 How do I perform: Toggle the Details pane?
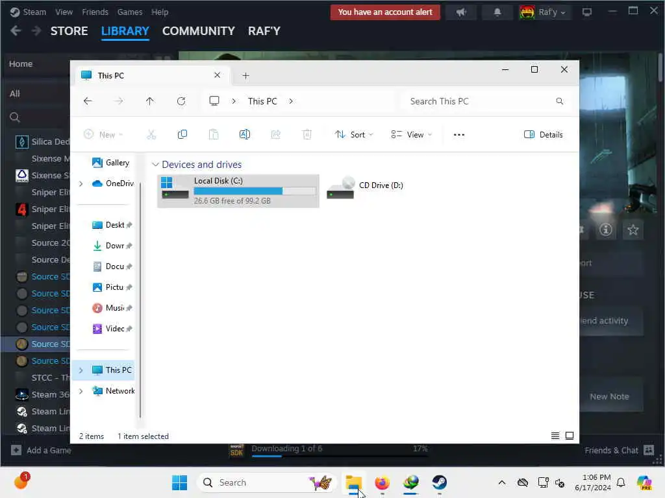tap(544, 135)
